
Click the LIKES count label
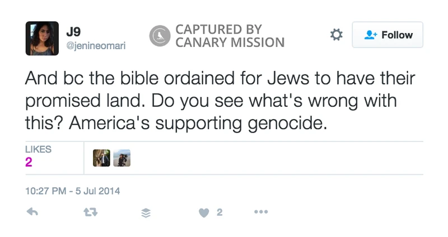pyautogui.click(x=38, y=149)
